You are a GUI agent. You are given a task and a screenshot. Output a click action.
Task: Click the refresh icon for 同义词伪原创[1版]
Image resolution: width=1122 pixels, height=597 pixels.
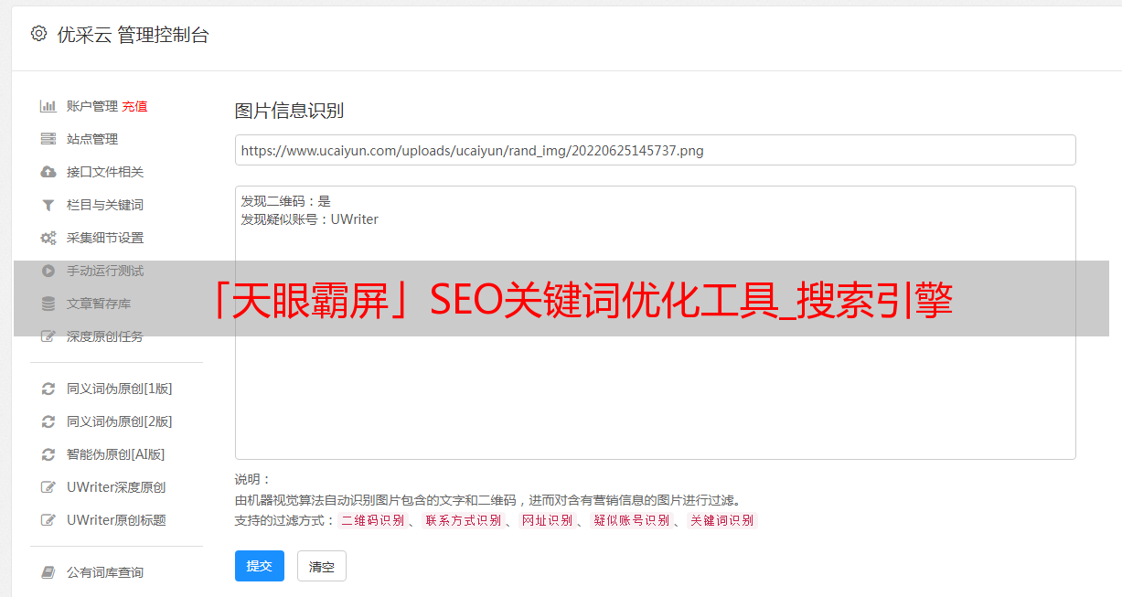48,389
